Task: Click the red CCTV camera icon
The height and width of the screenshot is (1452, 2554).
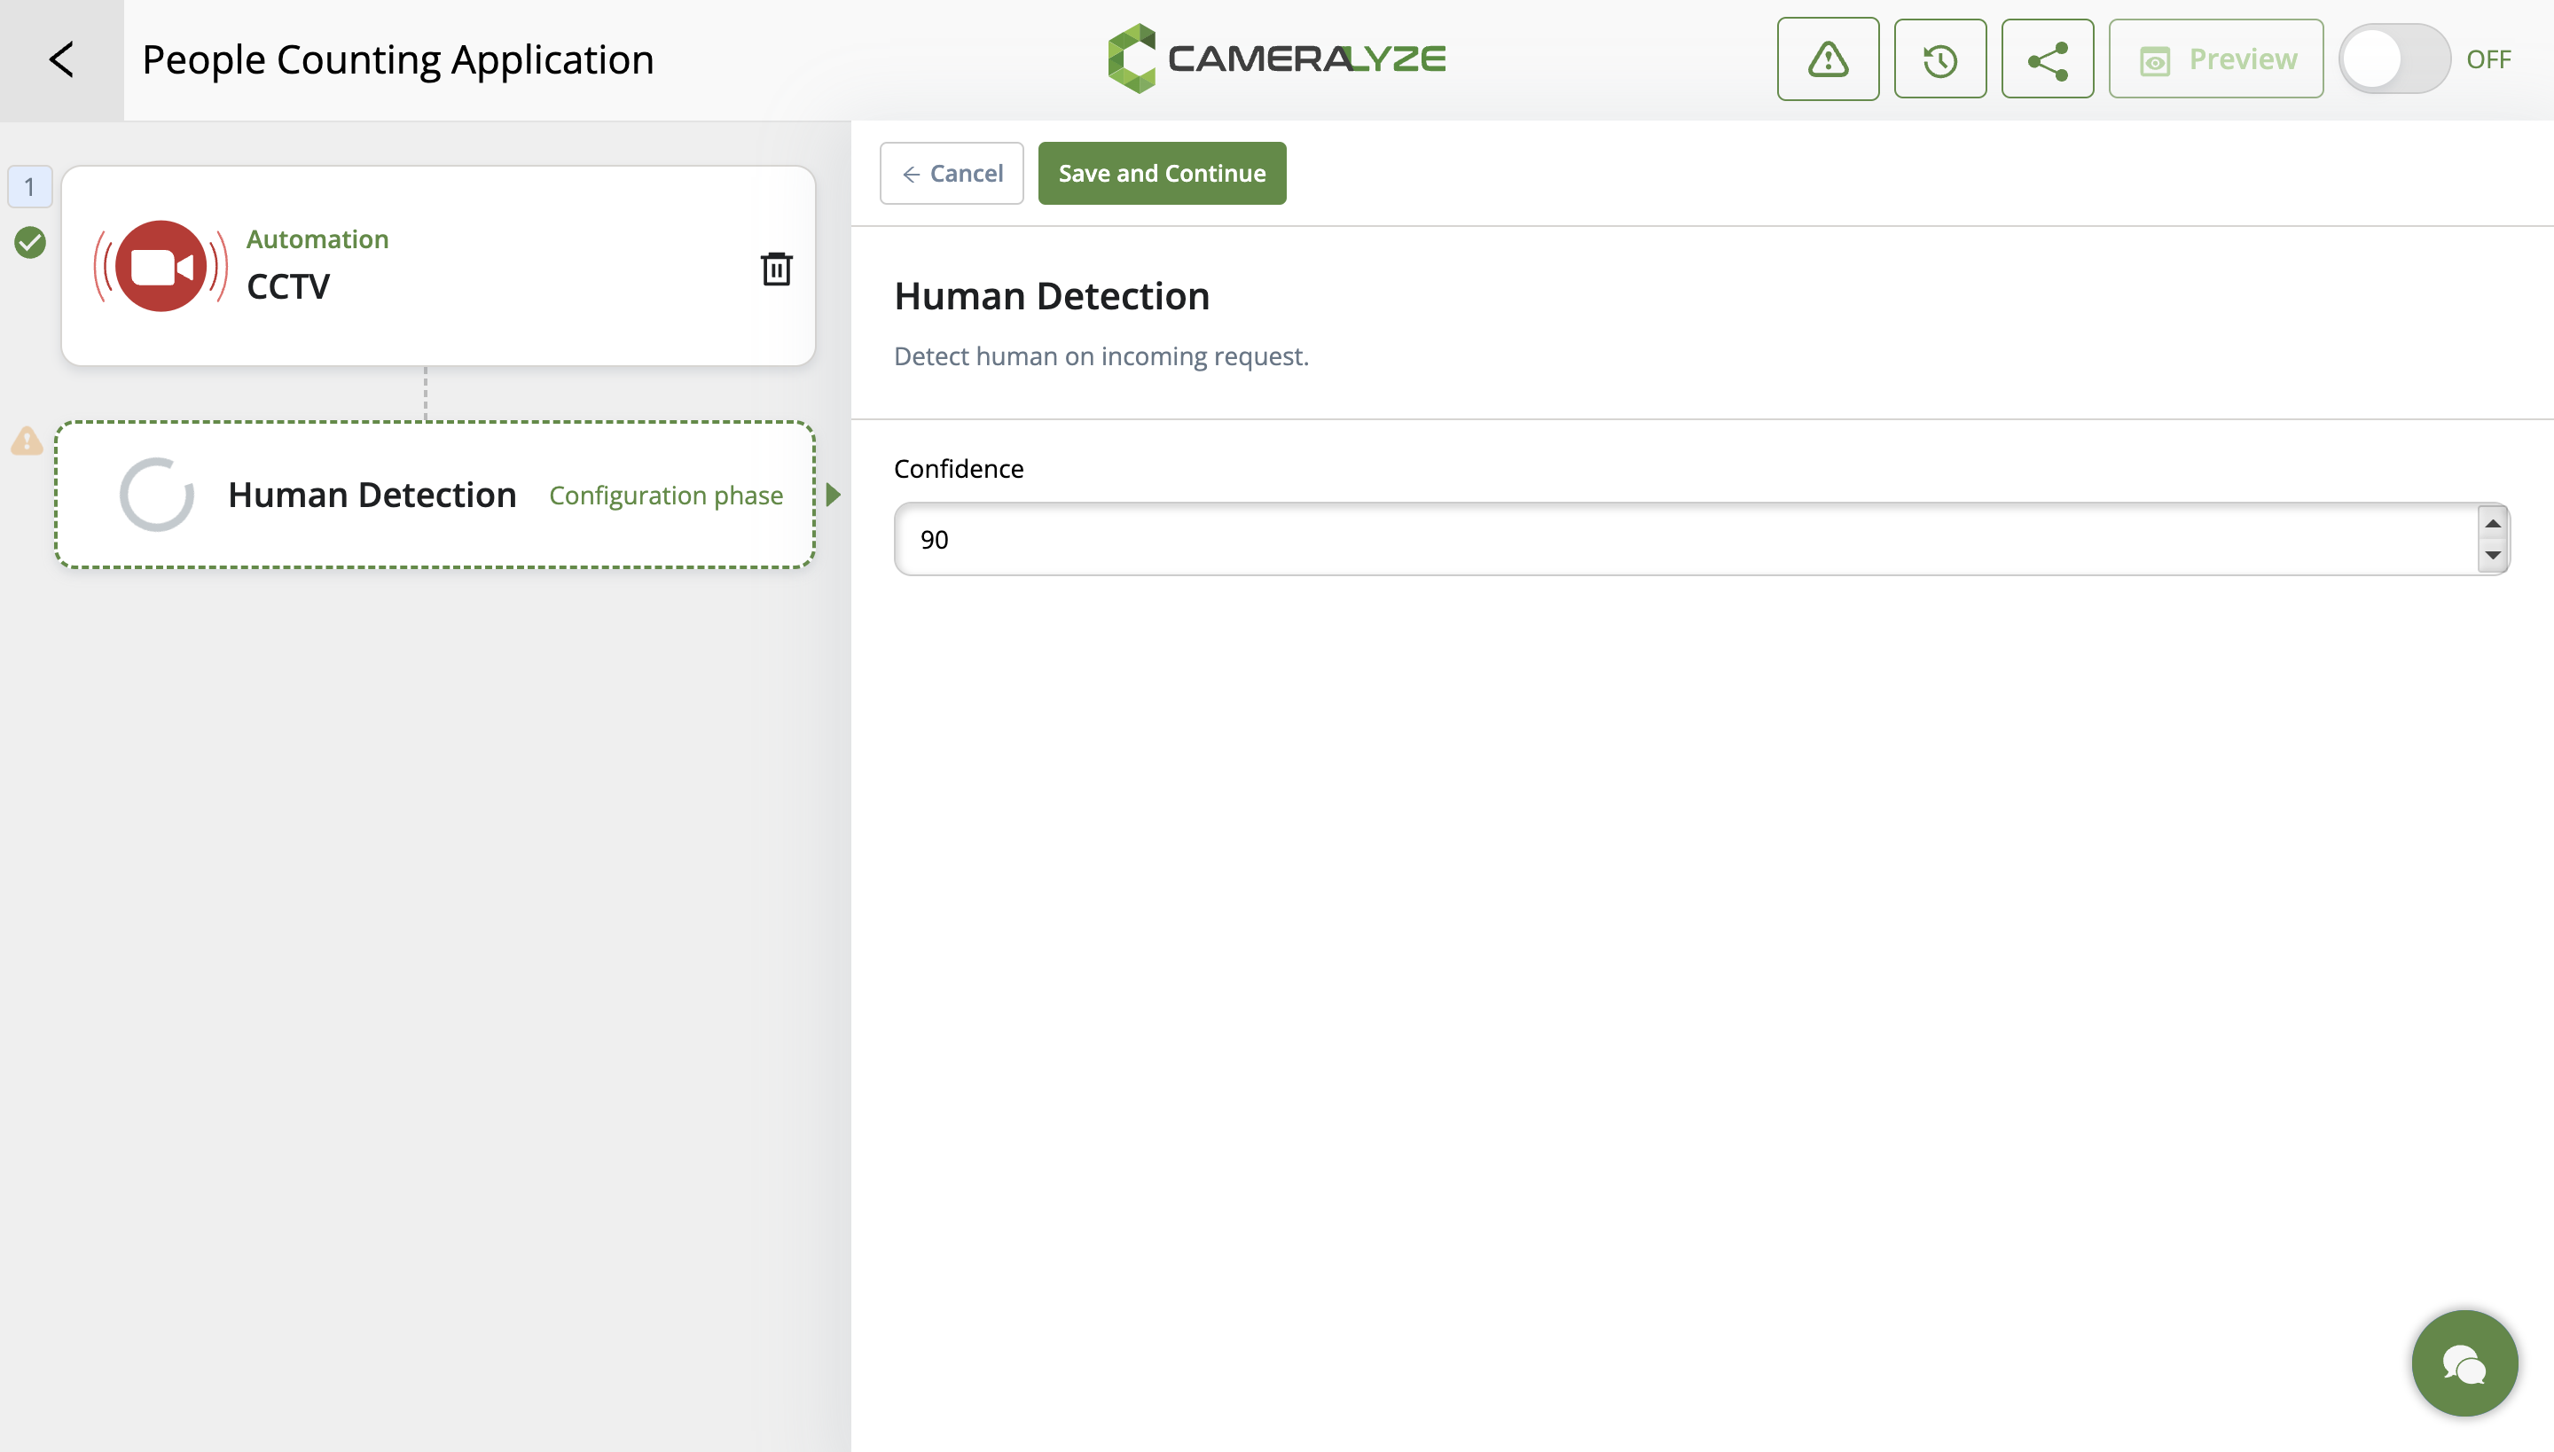Action: 161,266
